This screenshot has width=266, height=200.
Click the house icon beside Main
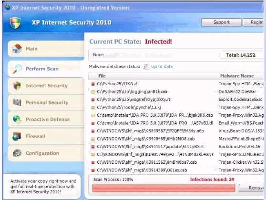click(17, 49)
